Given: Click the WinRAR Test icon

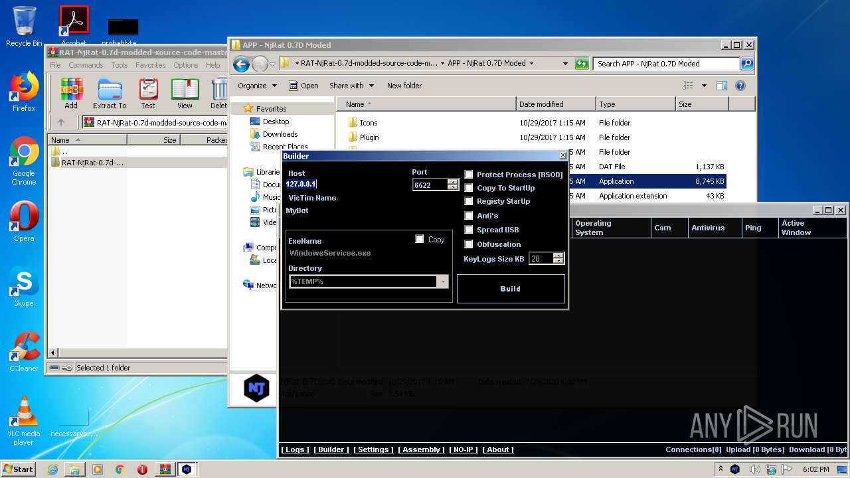Looking at the screenshot, I should (x=148, y=94).
